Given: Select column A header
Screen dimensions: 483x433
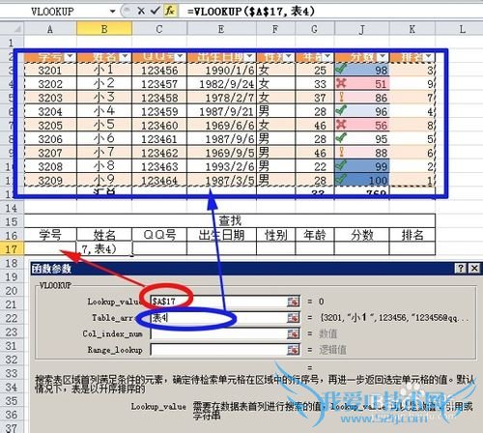Looking at the screenshot, I should point(50,29).
